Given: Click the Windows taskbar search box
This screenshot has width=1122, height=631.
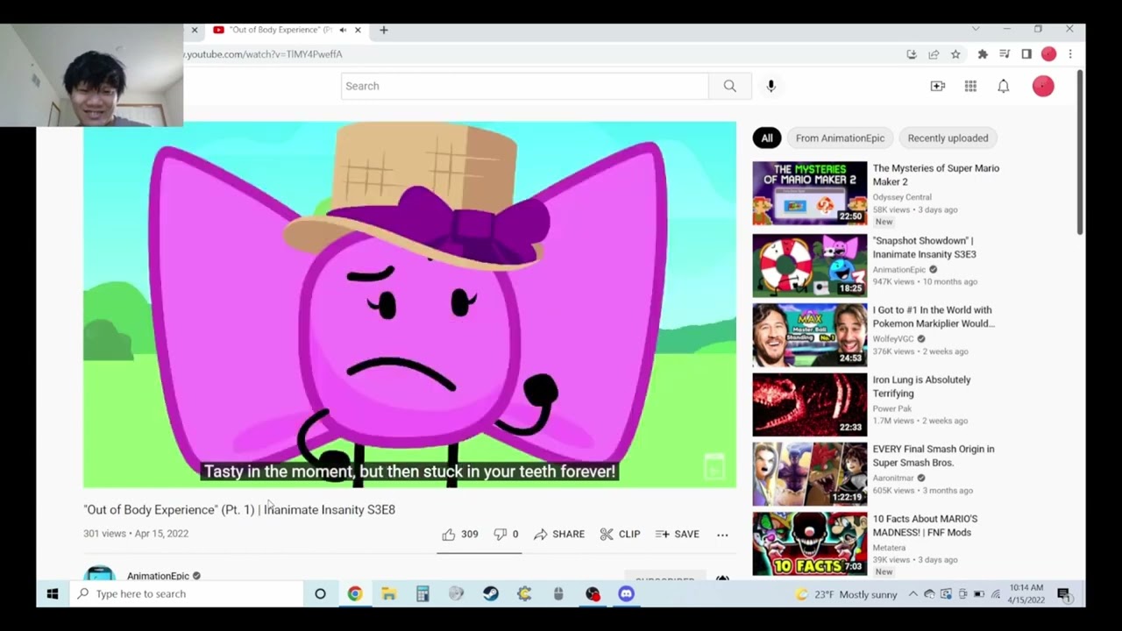Looking at the screenshot, I should click(186, 593).
